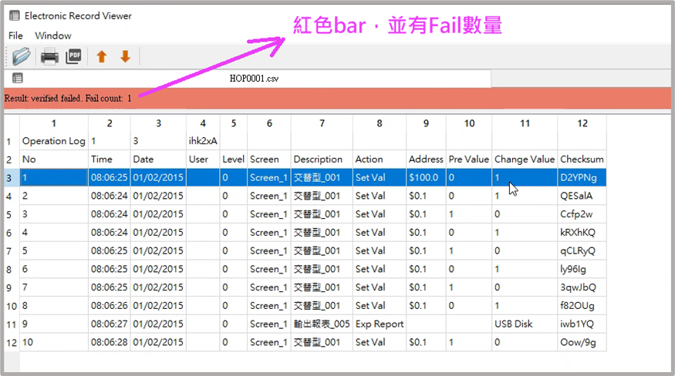Select the $100.0 address cell
The image size is (675, 376).
click(x=426, y=177)
